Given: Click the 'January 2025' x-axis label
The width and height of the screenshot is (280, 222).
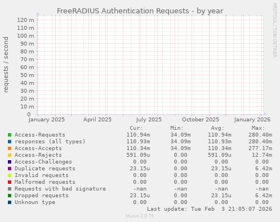Looking at the screenshot, I should (x=47, y=120).
